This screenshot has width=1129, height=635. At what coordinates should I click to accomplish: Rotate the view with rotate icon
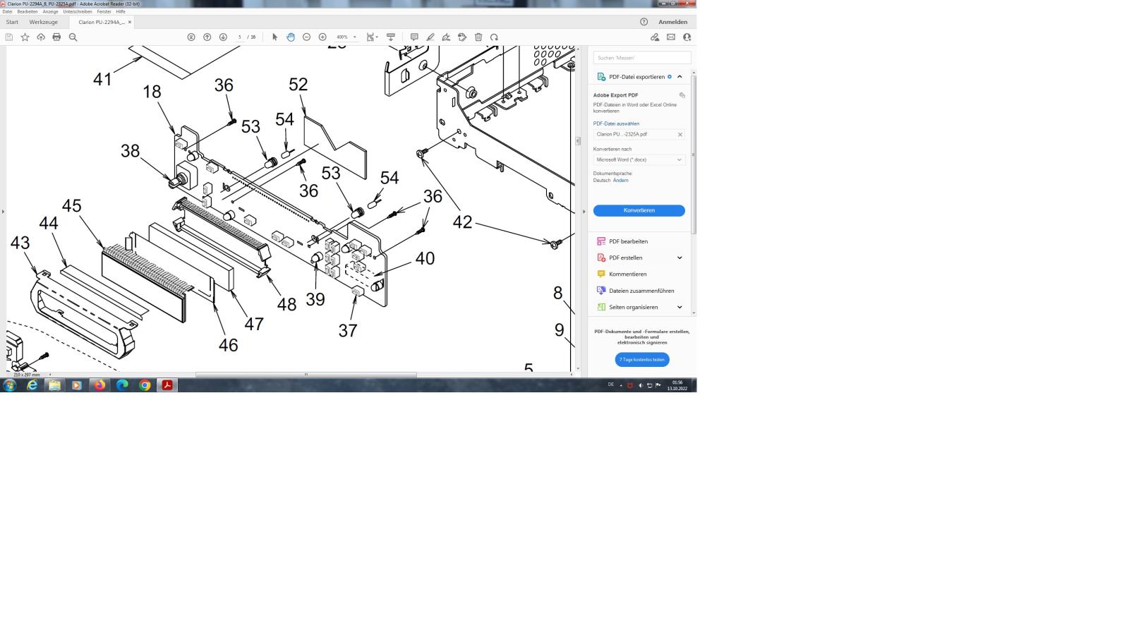tap(494, 37)
